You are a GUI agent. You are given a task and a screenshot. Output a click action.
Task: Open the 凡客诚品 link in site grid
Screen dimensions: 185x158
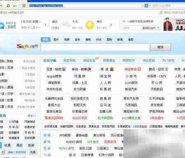point(131,105)
